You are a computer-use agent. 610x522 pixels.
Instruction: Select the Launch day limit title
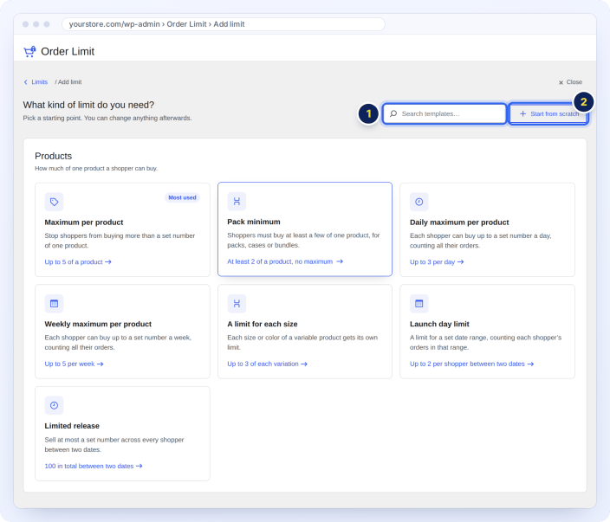(x=439, y=324)
